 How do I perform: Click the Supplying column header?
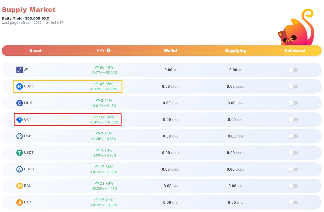(235, 50)
